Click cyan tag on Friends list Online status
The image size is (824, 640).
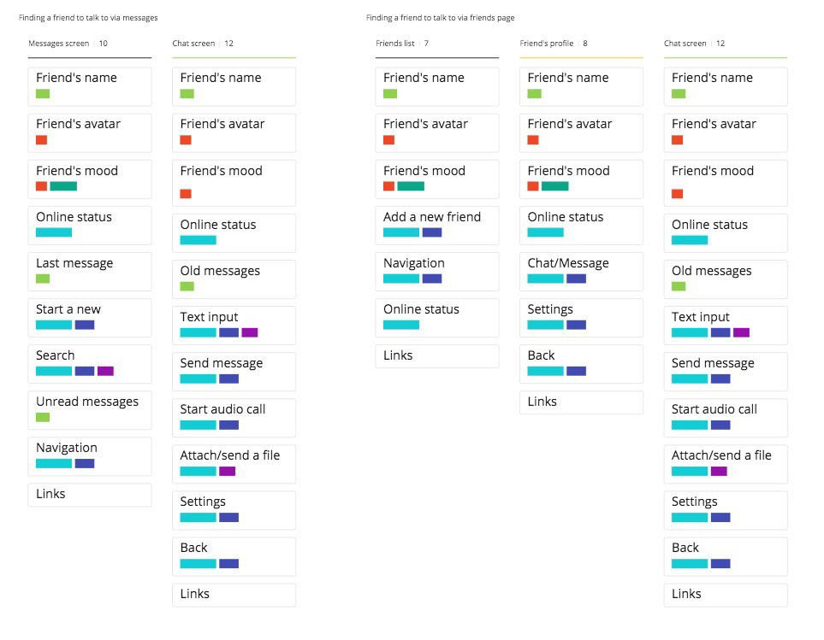tap(401, 325)
